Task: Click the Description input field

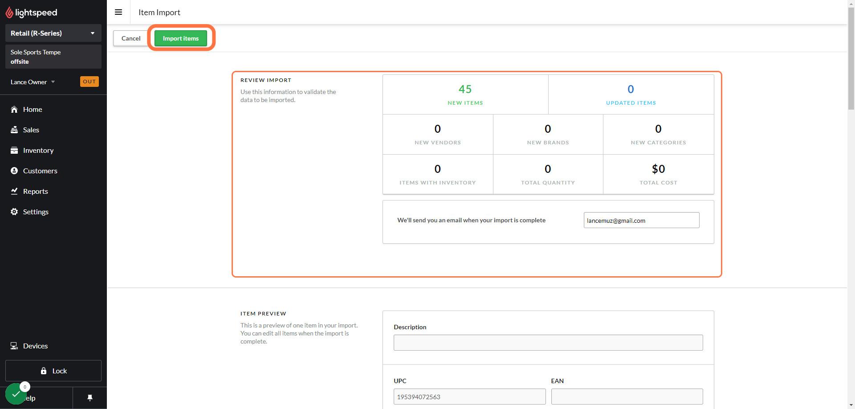Action: coord(548,343)
